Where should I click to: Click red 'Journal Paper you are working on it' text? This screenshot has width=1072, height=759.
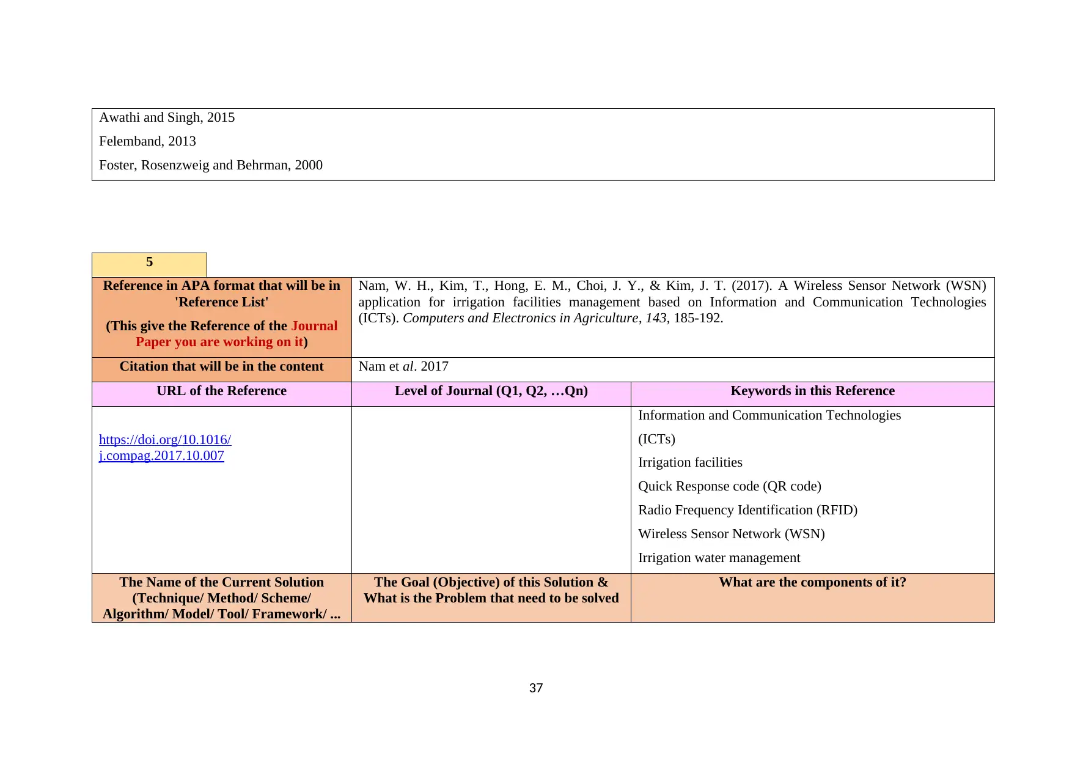coord(237,334)
